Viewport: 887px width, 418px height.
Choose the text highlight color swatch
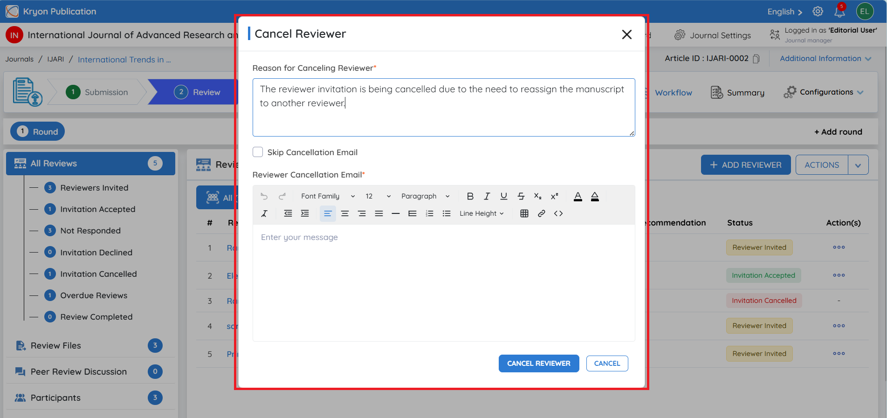595,196
